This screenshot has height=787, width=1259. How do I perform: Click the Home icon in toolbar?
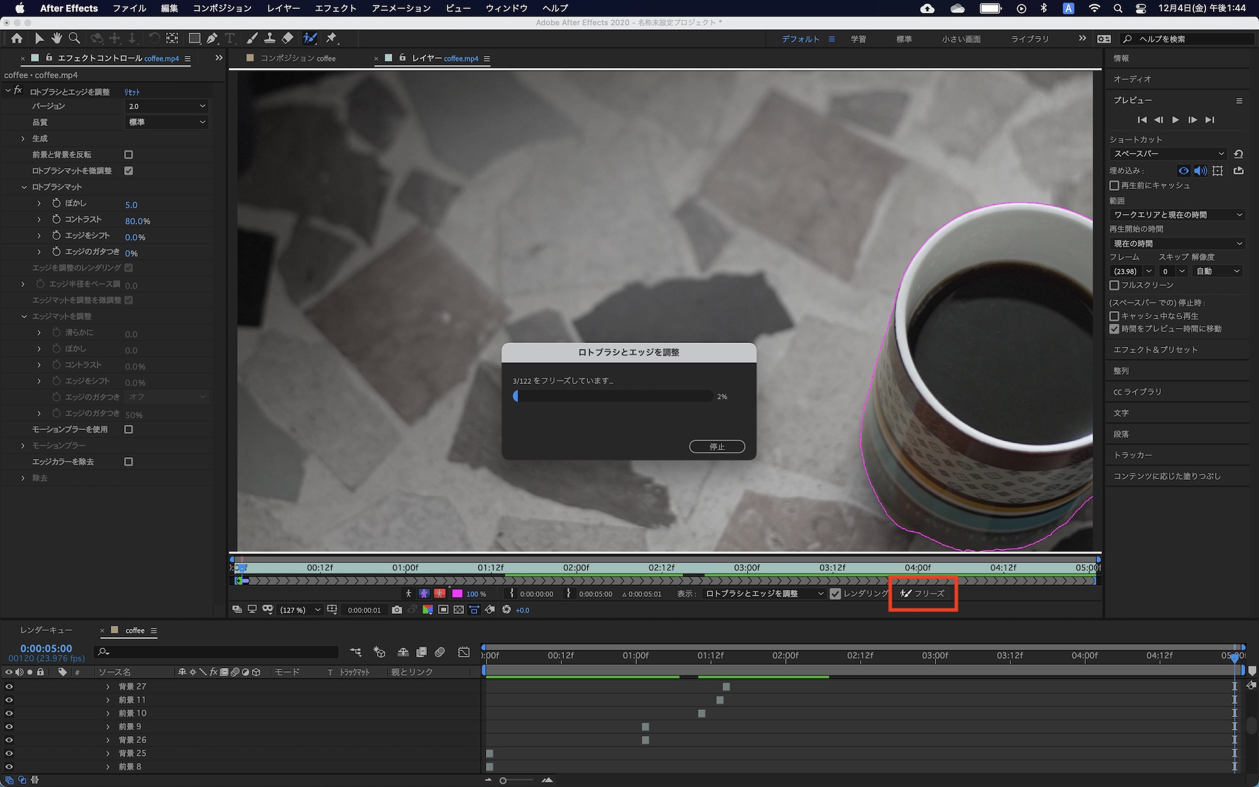[x=17, y=38]
